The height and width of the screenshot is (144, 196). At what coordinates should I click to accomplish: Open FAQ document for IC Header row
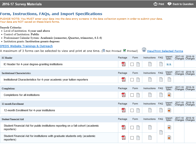pyautogui.click(x=161, y=64)
